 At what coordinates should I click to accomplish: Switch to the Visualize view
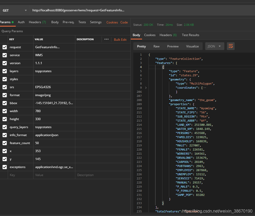192,46
